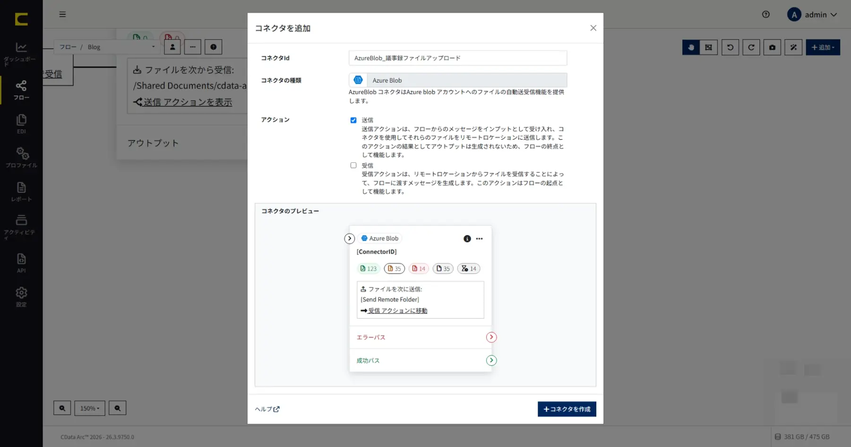This screenshot has height=447, width=851.
Task: Click the コネクタのプレビュー heading
Action: 290,211
